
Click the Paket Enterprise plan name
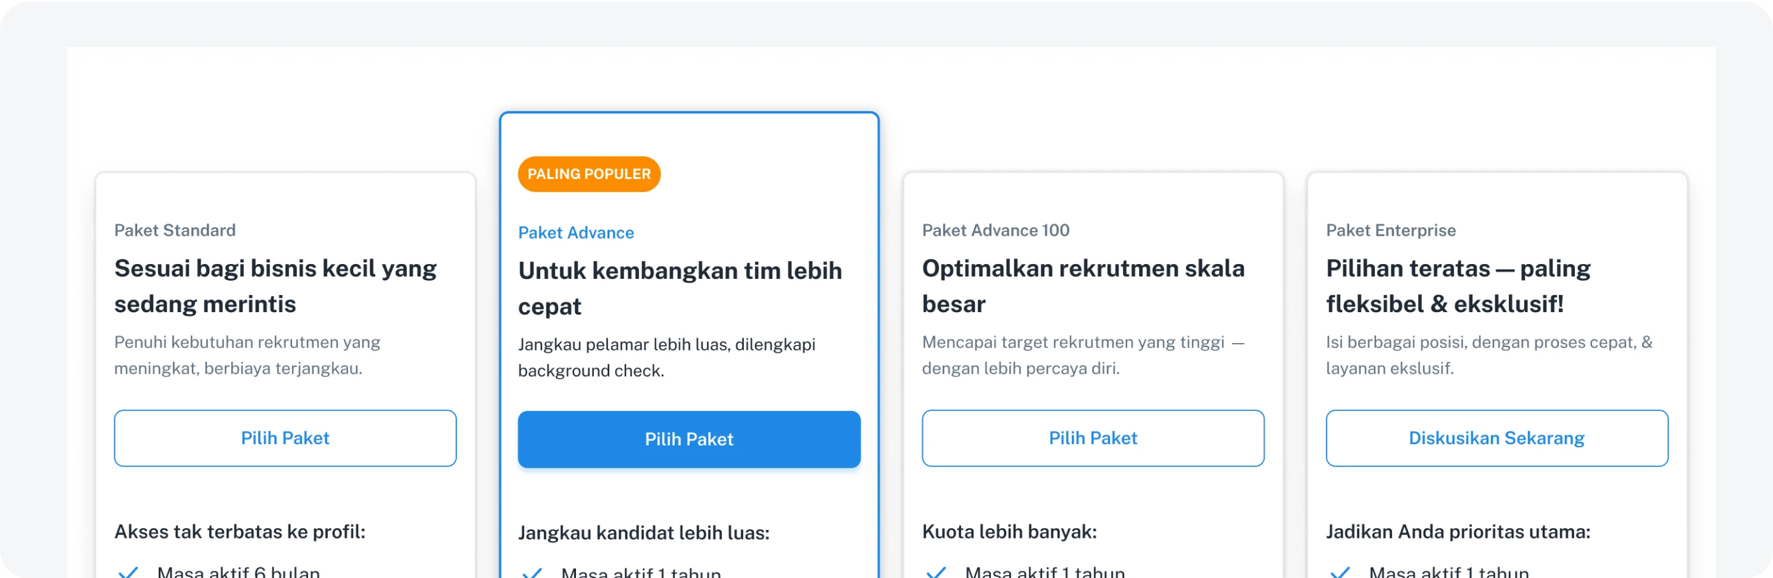point(1390,231)
